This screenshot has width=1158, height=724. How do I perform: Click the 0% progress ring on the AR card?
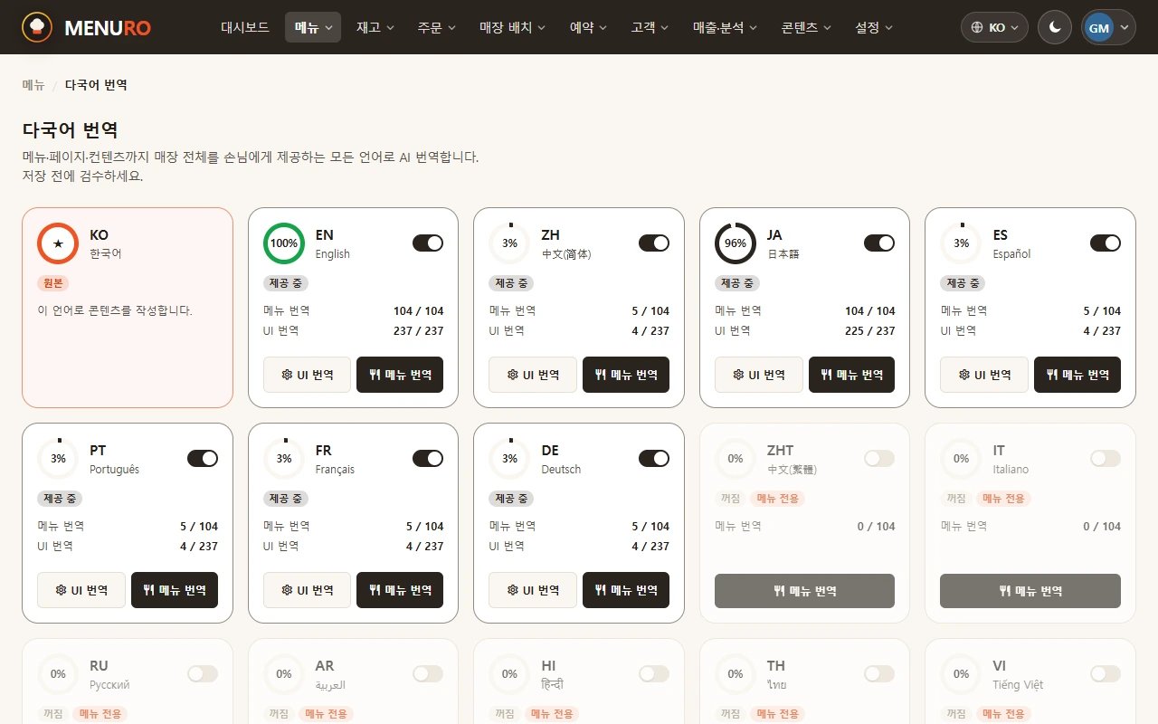pyautogui.click(x=284, y=674)
